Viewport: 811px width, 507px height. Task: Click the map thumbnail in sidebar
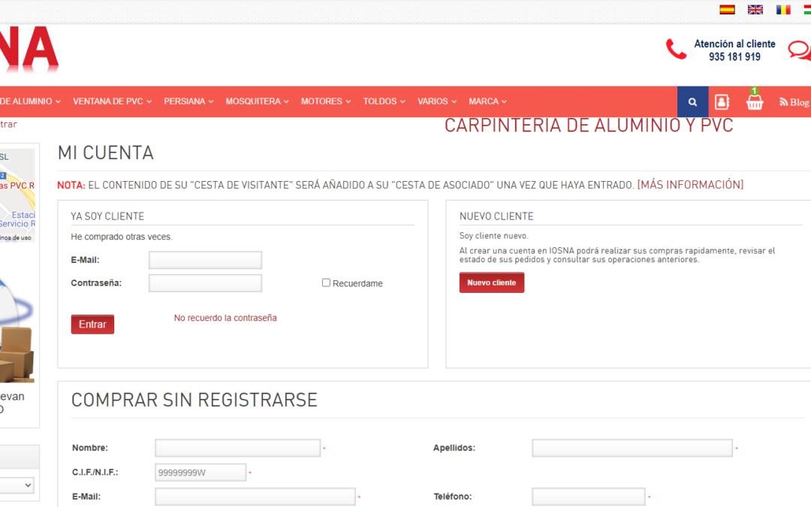pyautogui.click(x=17, y=195)
